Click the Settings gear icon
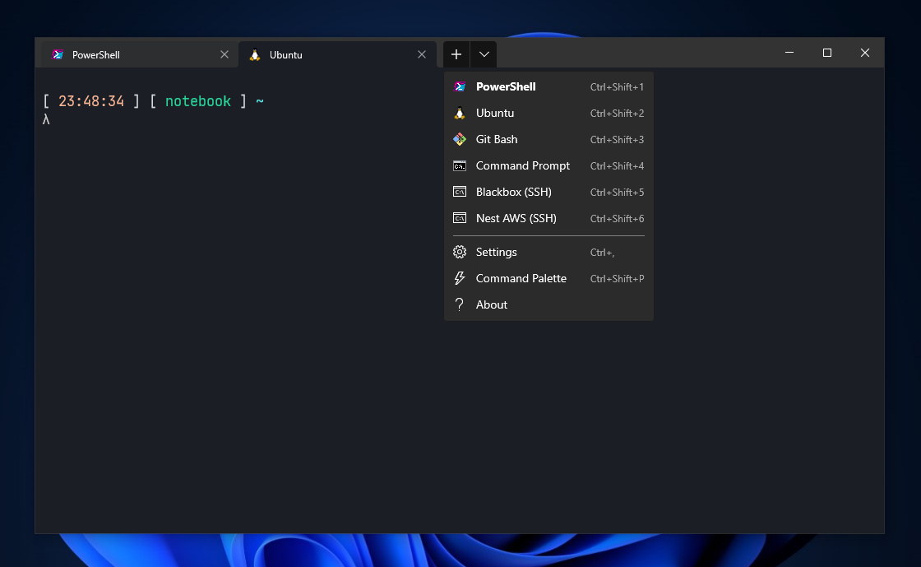 tap(460, 252)
